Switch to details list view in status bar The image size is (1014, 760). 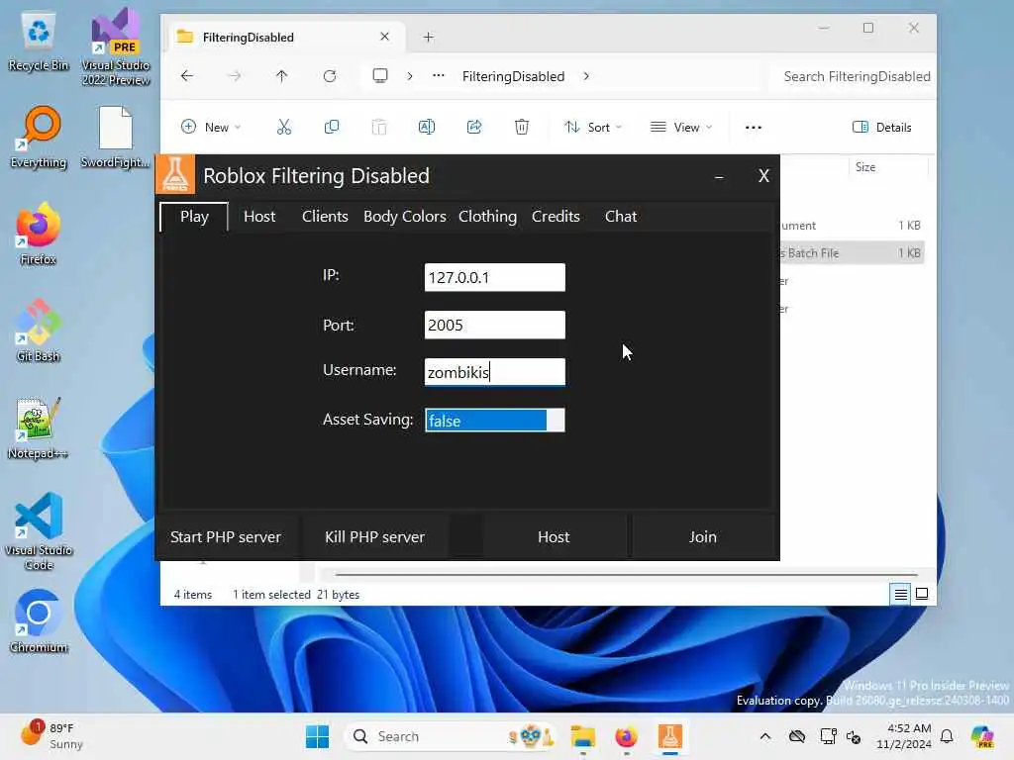point(900,594)
